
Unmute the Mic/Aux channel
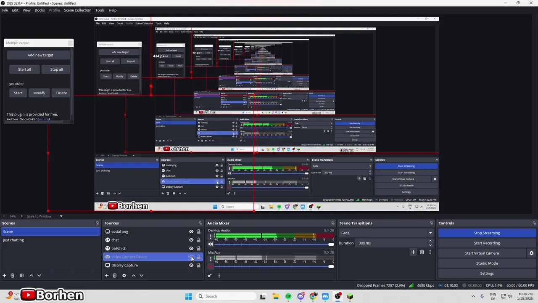coord(211,266)
